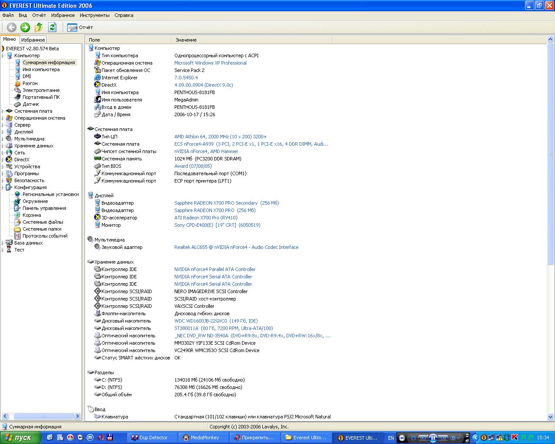Click the Протоколы событий icon
This screenshot has height=444, width=555.
[17, 236]
